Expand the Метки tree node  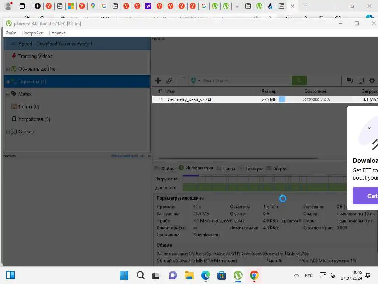click(x=8, y=94)
